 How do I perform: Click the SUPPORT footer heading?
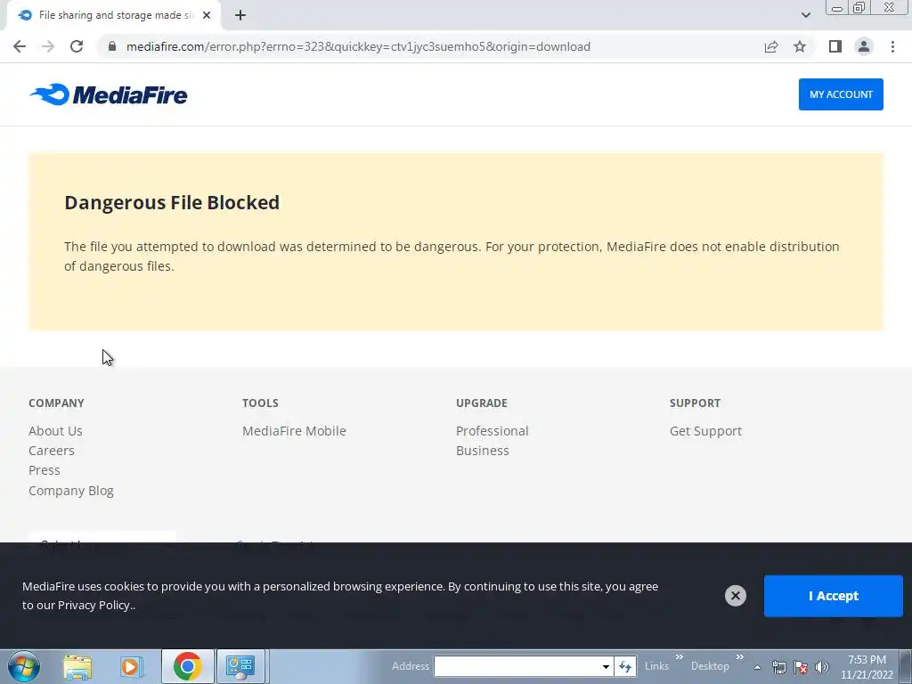tap(695, 403)
